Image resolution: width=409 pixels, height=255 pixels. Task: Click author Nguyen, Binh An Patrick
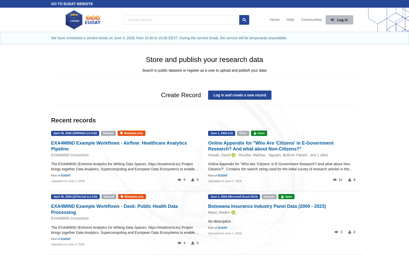tap(288, 155)
